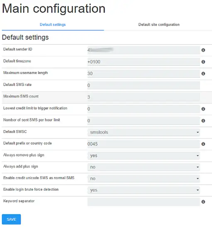Click the SAVE button
Viewport: 212px width, 228px height.
(11, 219)
